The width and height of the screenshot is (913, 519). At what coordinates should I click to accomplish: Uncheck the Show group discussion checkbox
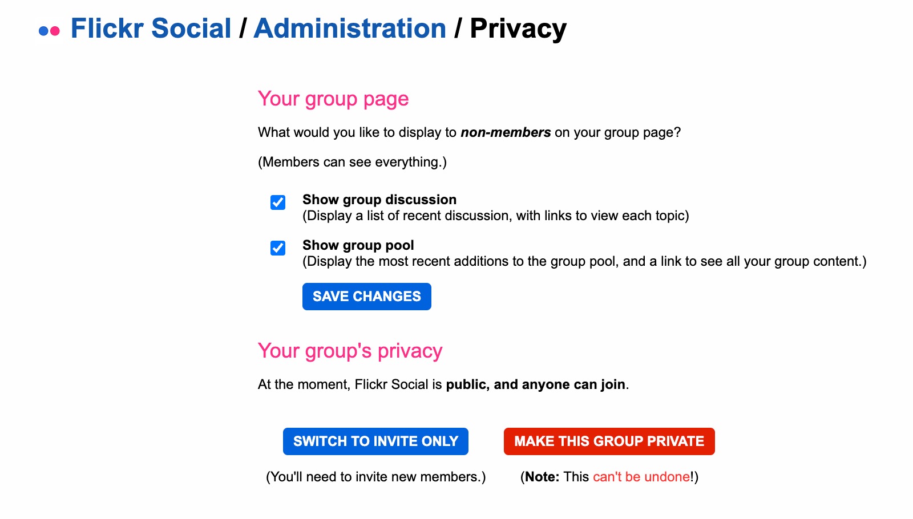coord(278,202)
